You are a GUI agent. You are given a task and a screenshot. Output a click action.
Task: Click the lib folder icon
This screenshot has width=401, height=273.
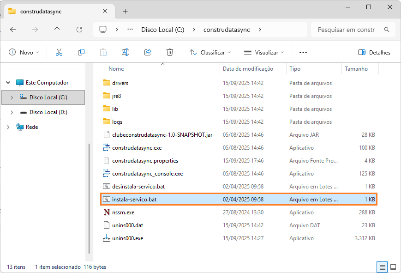107,109
